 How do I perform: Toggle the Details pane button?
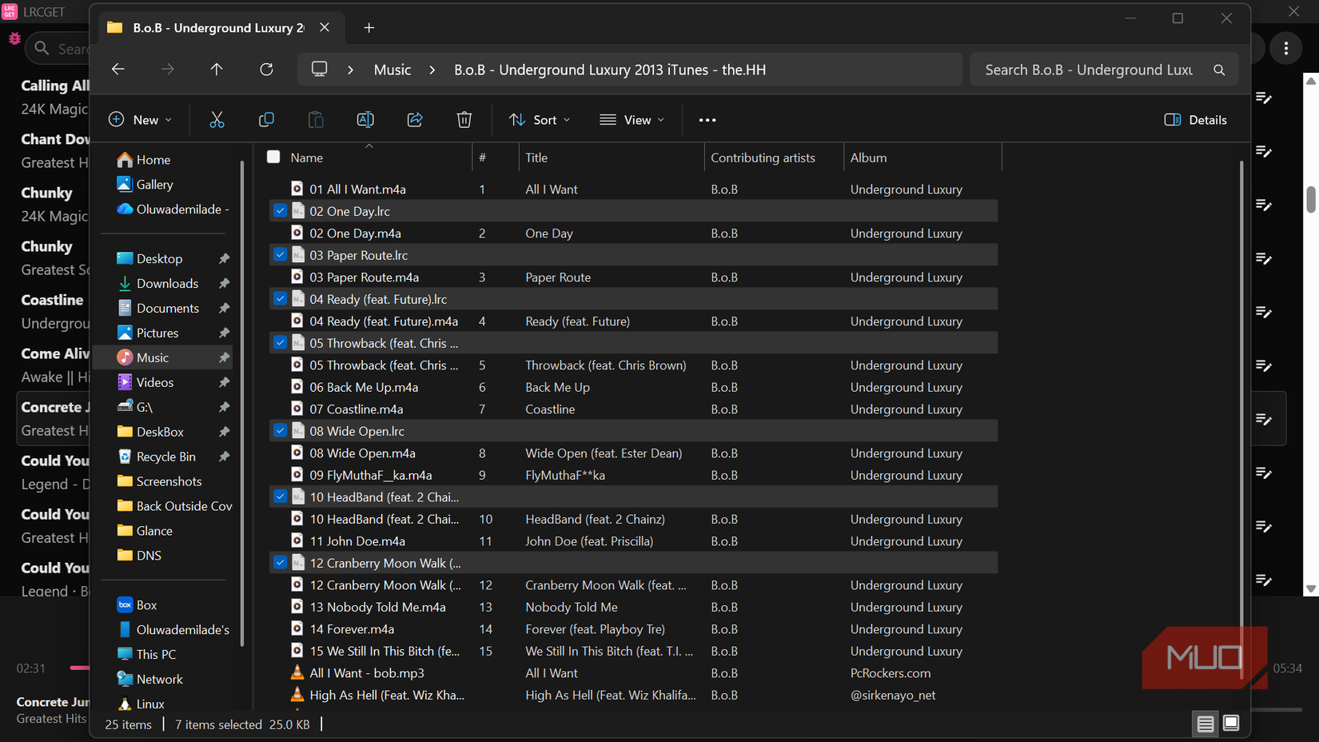1195,120
